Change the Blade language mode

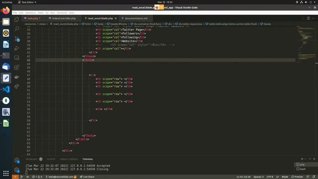[285, 177]
